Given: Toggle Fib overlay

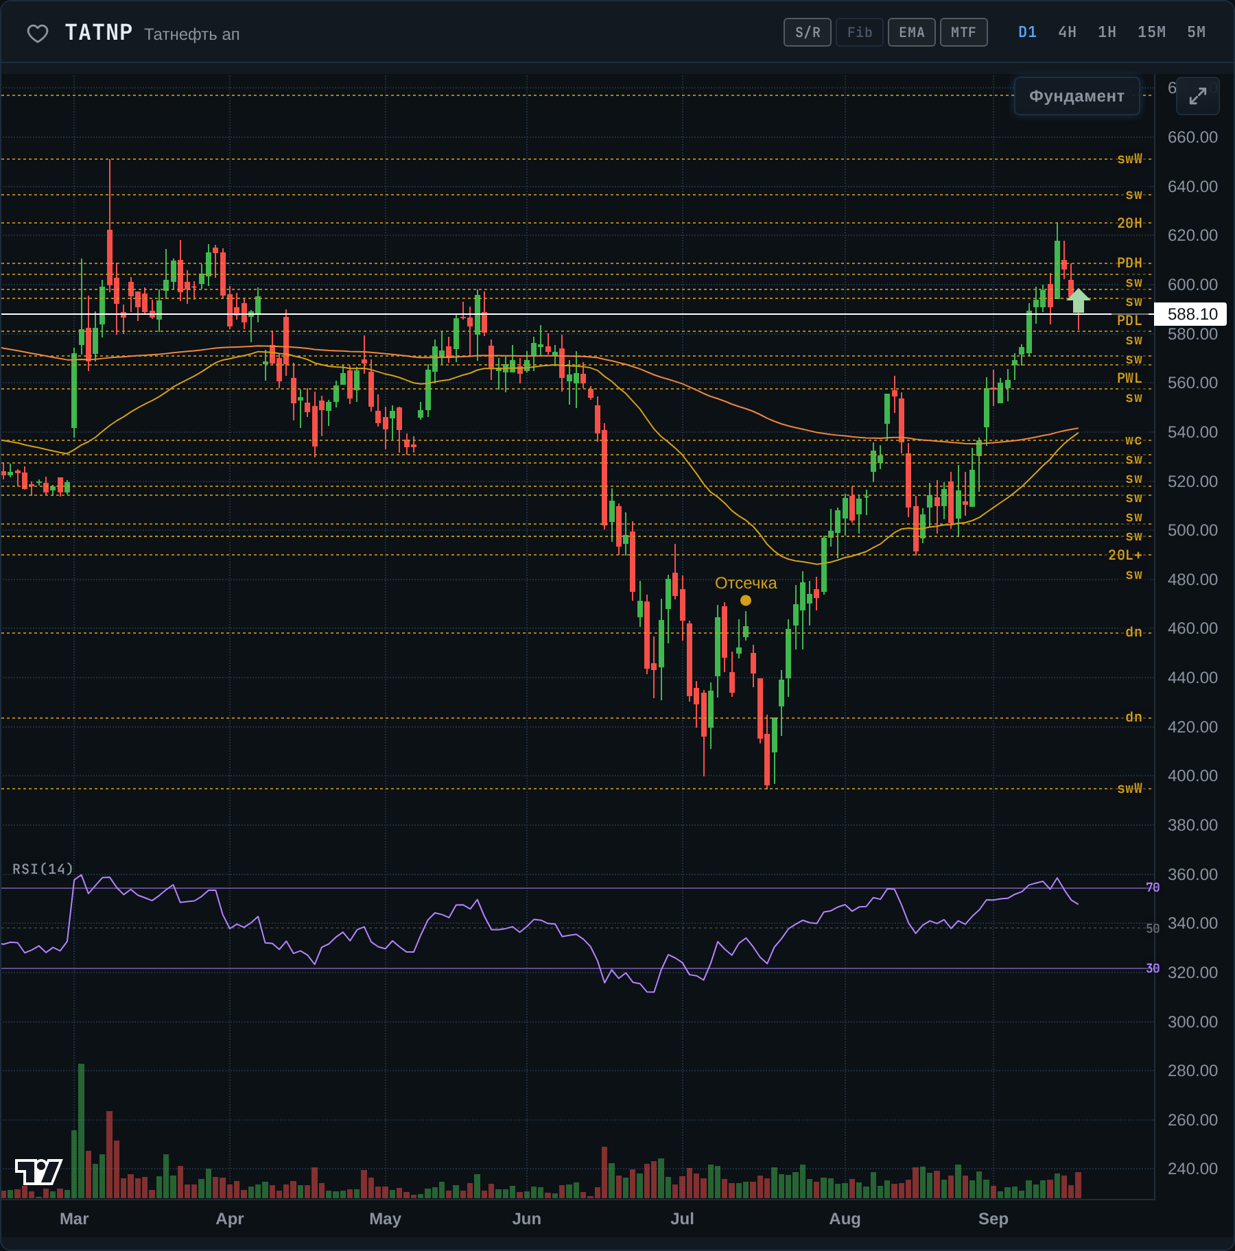Looking at the screenshot, I should [x=860, y=32].
